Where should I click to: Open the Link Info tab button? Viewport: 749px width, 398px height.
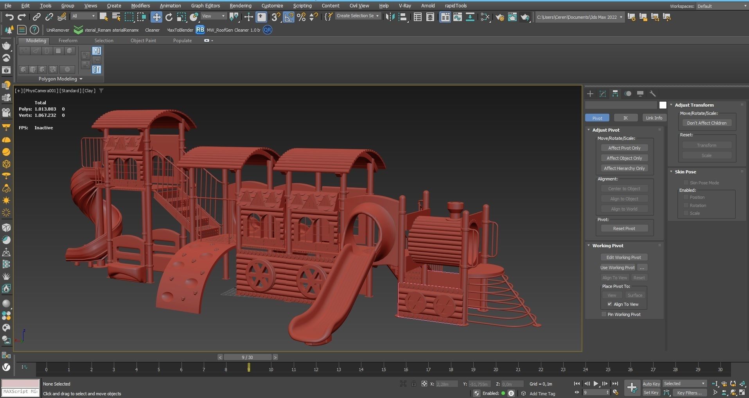[654, 118]
